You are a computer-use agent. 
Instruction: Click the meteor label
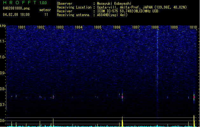click(45, 10)
